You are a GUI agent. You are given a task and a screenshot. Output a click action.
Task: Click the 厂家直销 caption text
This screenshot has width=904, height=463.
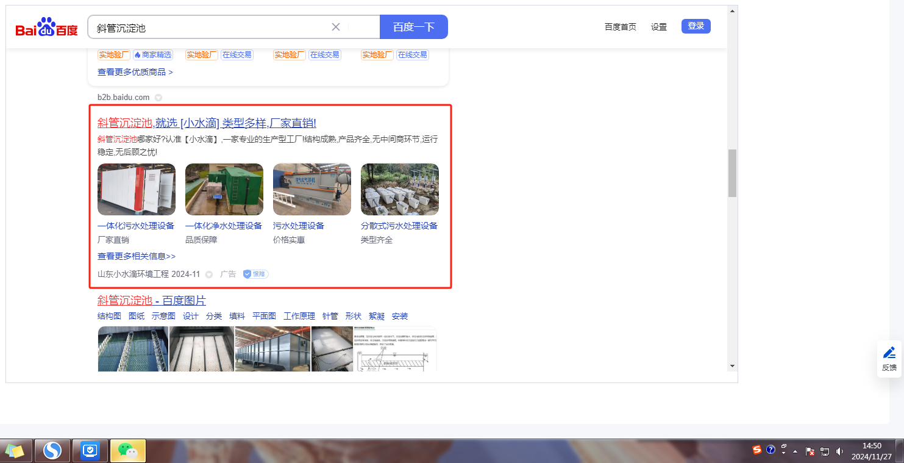pos(113,240)
